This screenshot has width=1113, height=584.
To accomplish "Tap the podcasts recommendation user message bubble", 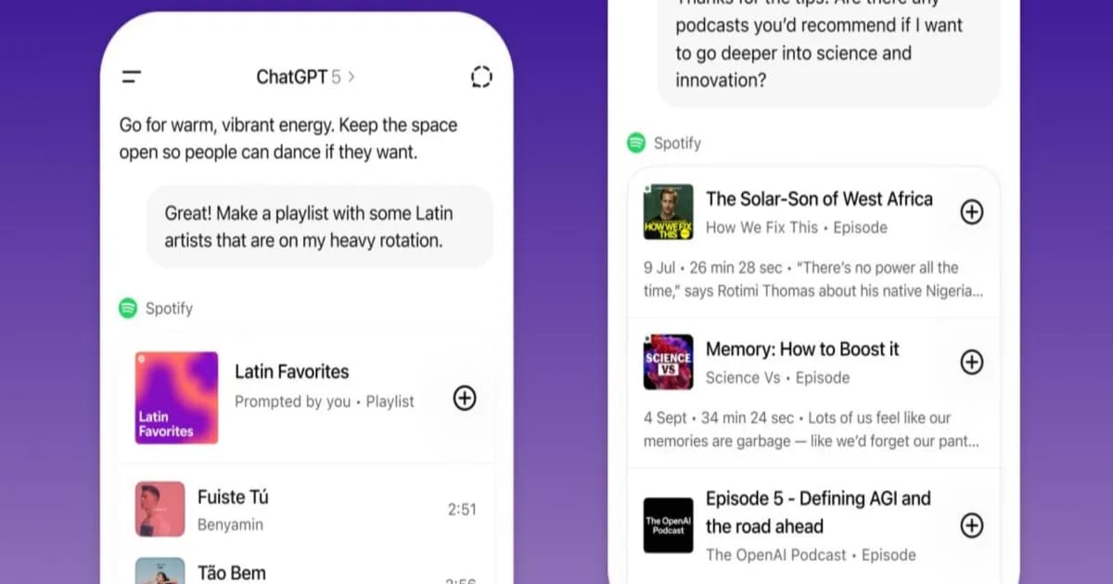I will [829, 53].
